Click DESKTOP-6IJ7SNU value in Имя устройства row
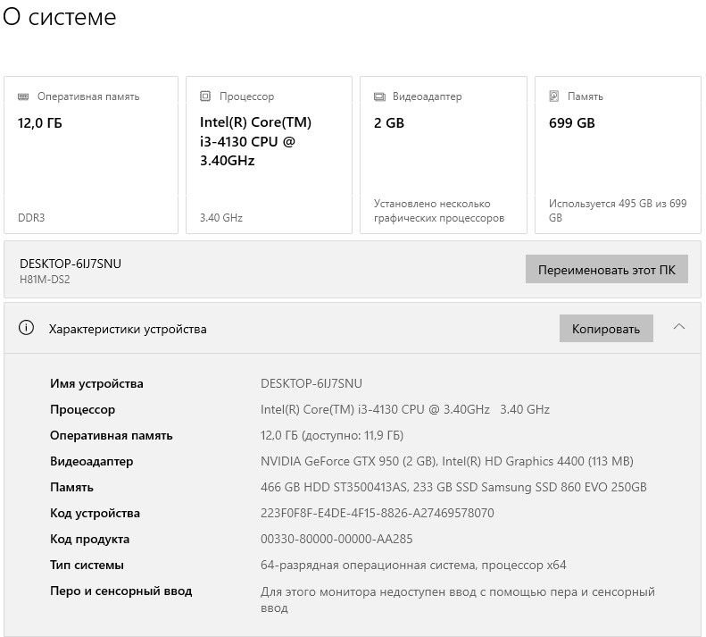 click(x=311, y=383)
